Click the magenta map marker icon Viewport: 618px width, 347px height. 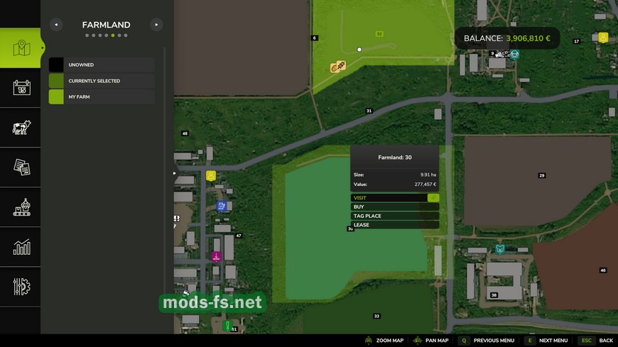pyautogui.click(x=216, y=257)
